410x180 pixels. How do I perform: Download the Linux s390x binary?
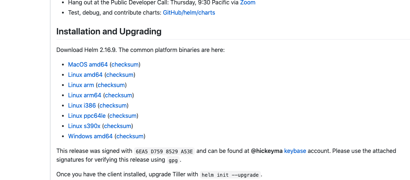coord(84,126)
